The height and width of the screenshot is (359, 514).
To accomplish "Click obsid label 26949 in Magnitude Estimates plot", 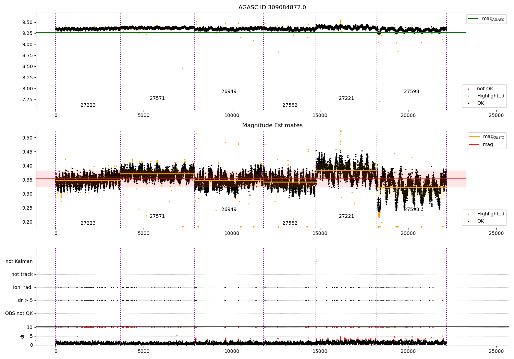I will point(229,210).
